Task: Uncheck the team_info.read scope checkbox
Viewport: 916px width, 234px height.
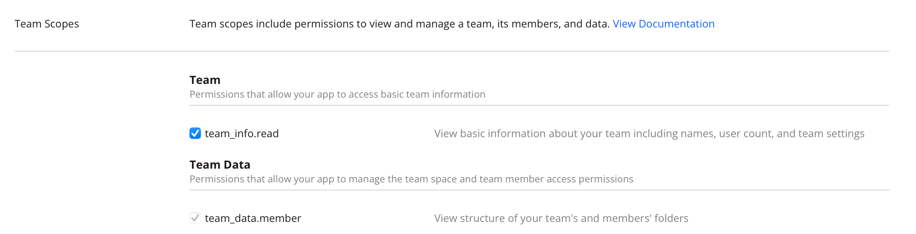Action: tap(195, 133)
